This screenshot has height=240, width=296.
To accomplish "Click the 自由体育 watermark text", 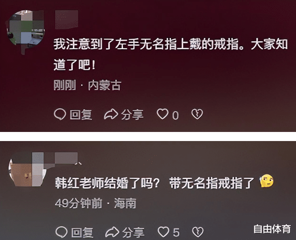I will point(272,229).
